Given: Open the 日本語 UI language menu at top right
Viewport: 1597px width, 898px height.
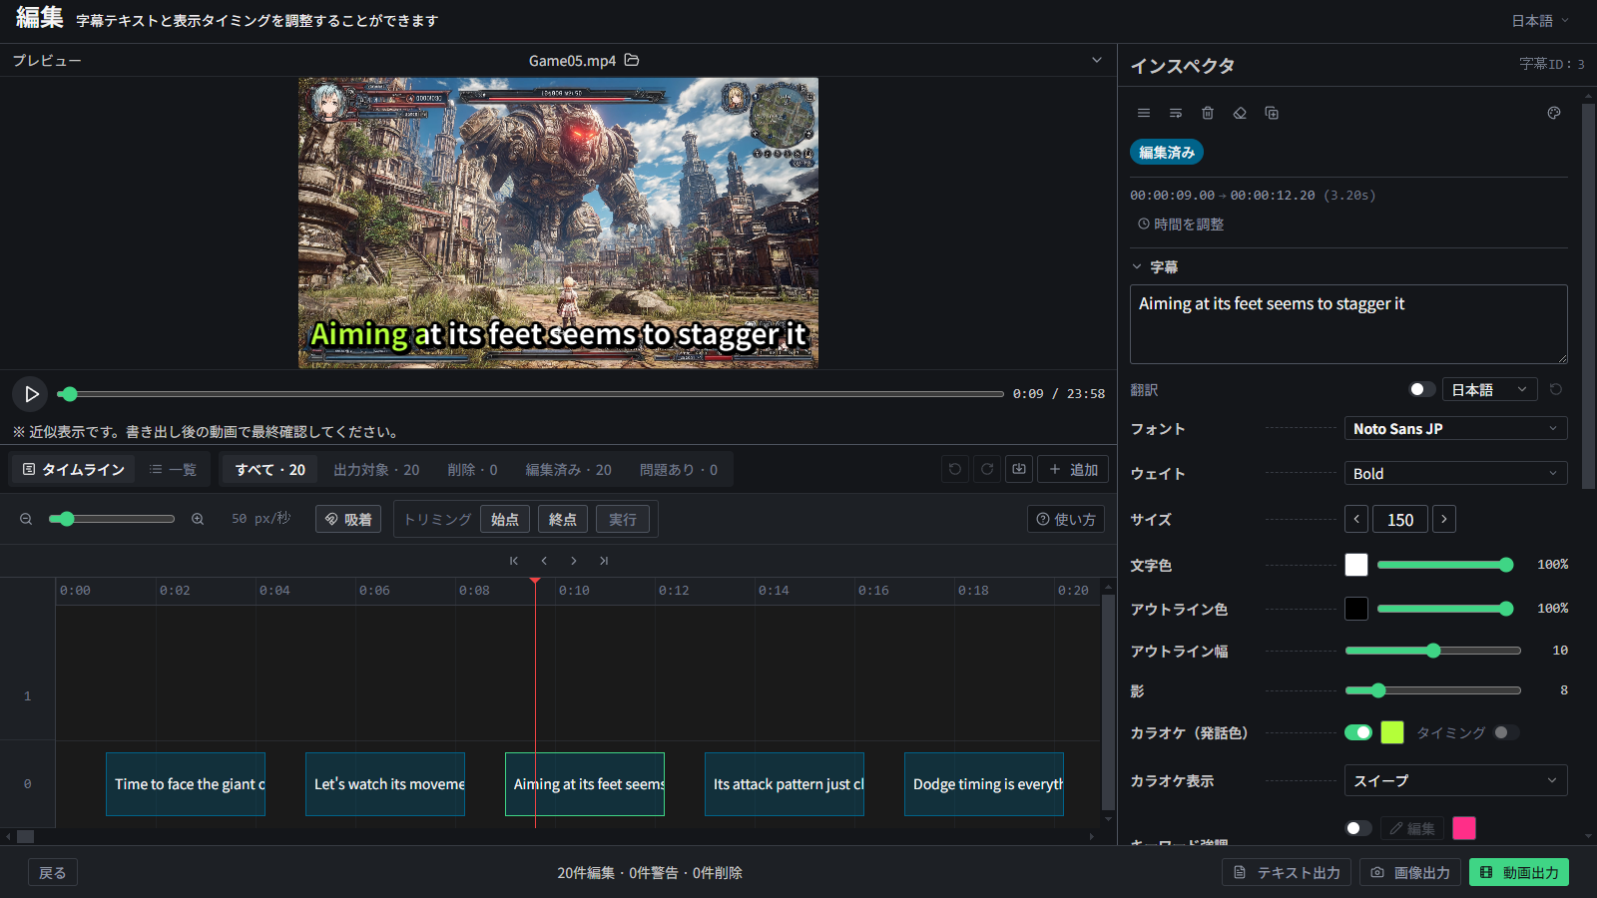Looking at the screenshot, I should click(1540, 20).
